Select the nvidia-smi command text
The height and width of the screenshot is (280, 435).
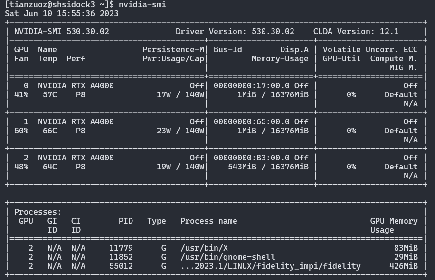(x=142, y=4)
